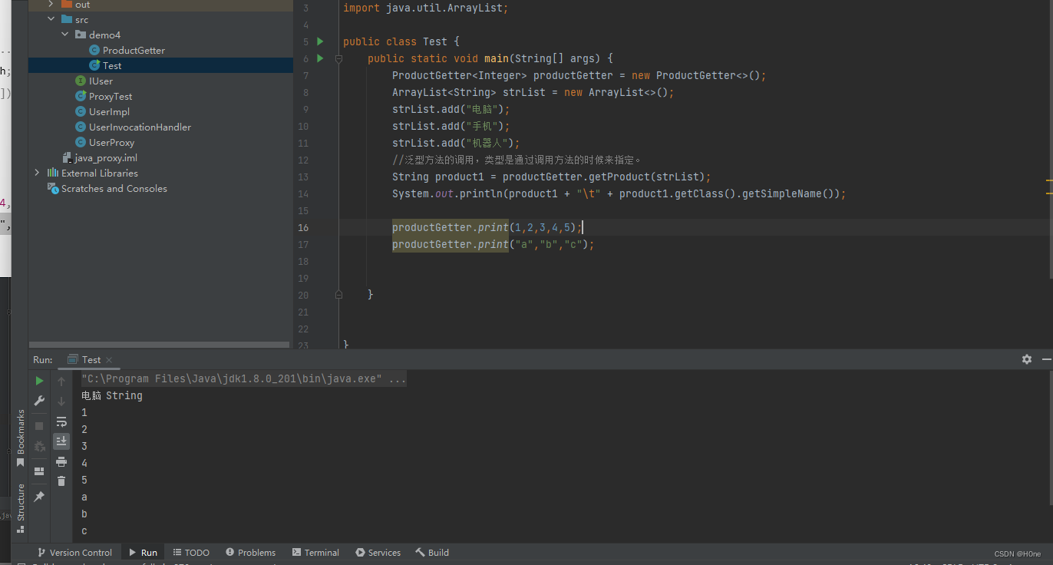Open UserInvocationHandler in project tree

point(140,127)
